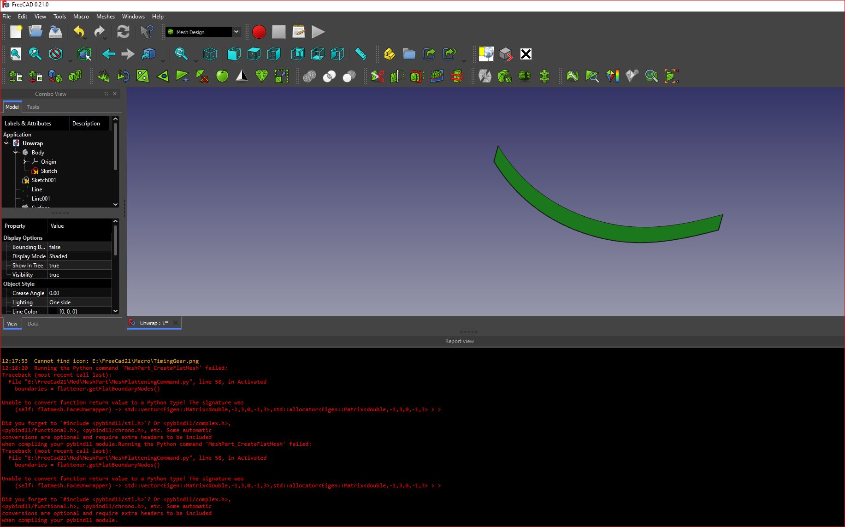Viewport: 845px width, 527px height.
Task: Activate the Harmonize Normals tool
Action: pos(103,76)
